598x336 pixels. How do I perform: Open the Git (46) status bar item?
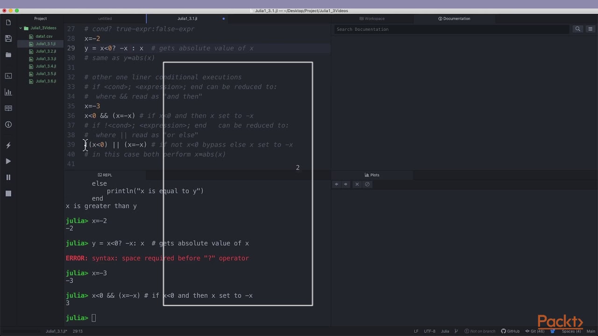pos(534,331)
